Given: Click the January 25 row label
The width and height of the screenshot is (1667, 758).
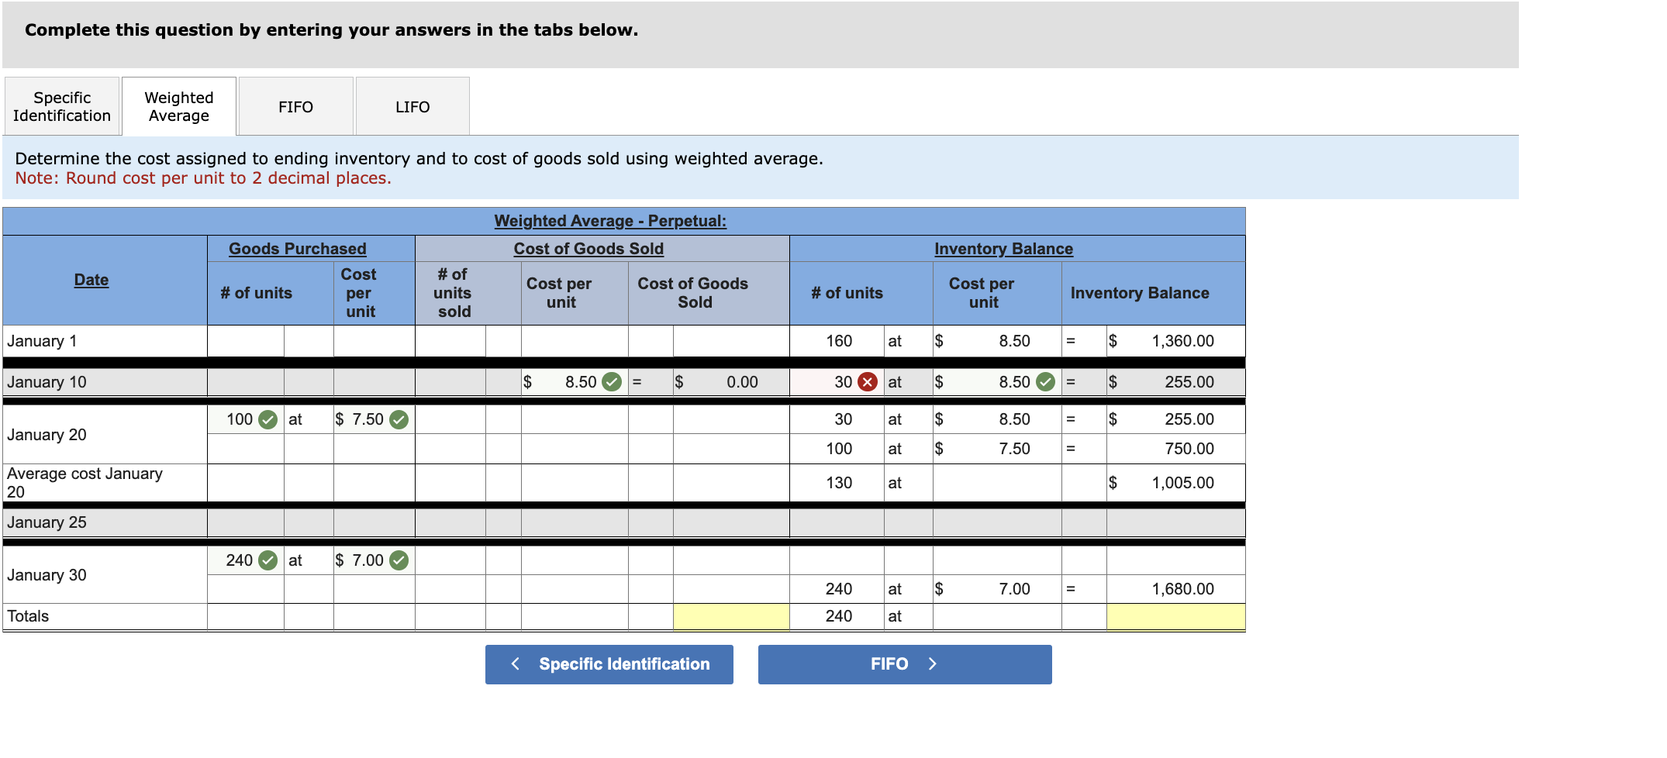Looking at the screenshot, I should coord(47,523).
